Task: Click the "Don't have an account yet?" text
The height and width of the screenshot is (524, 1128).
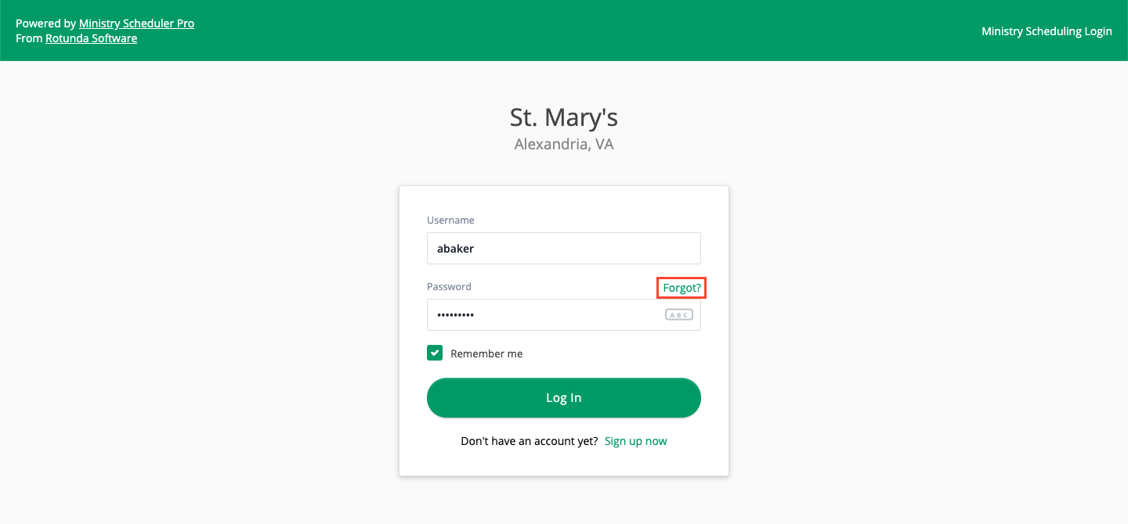Action: tap(530, 441)
